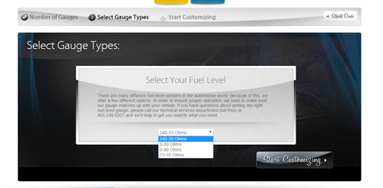Click the step 3 number badge
383x188 pixels.
click(163, 17)
